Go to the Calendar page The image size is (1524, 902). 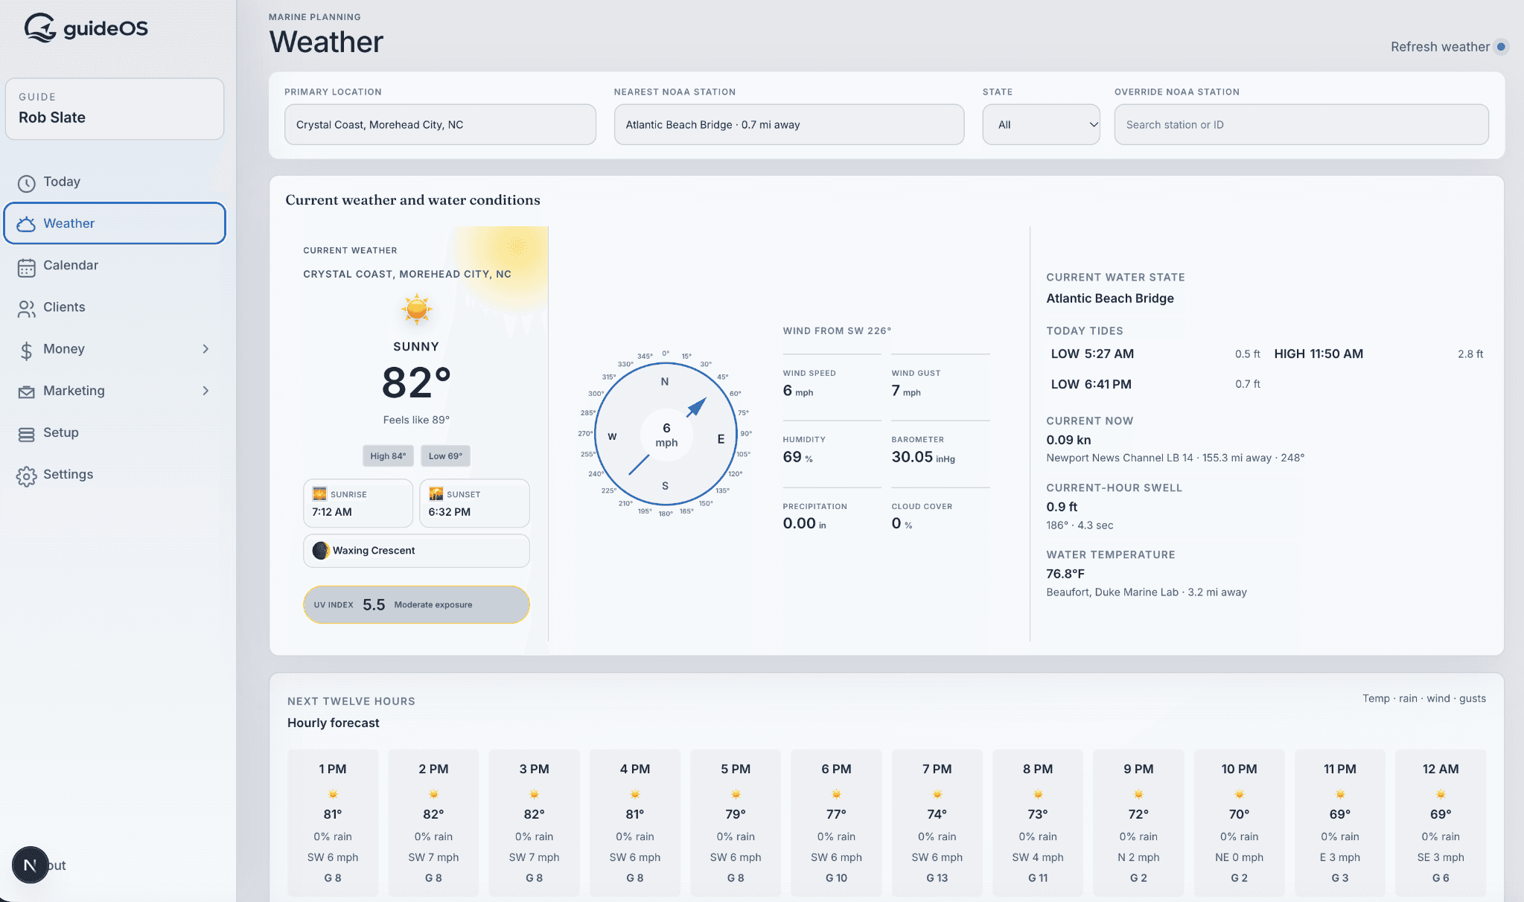click(x=115, y=266)
